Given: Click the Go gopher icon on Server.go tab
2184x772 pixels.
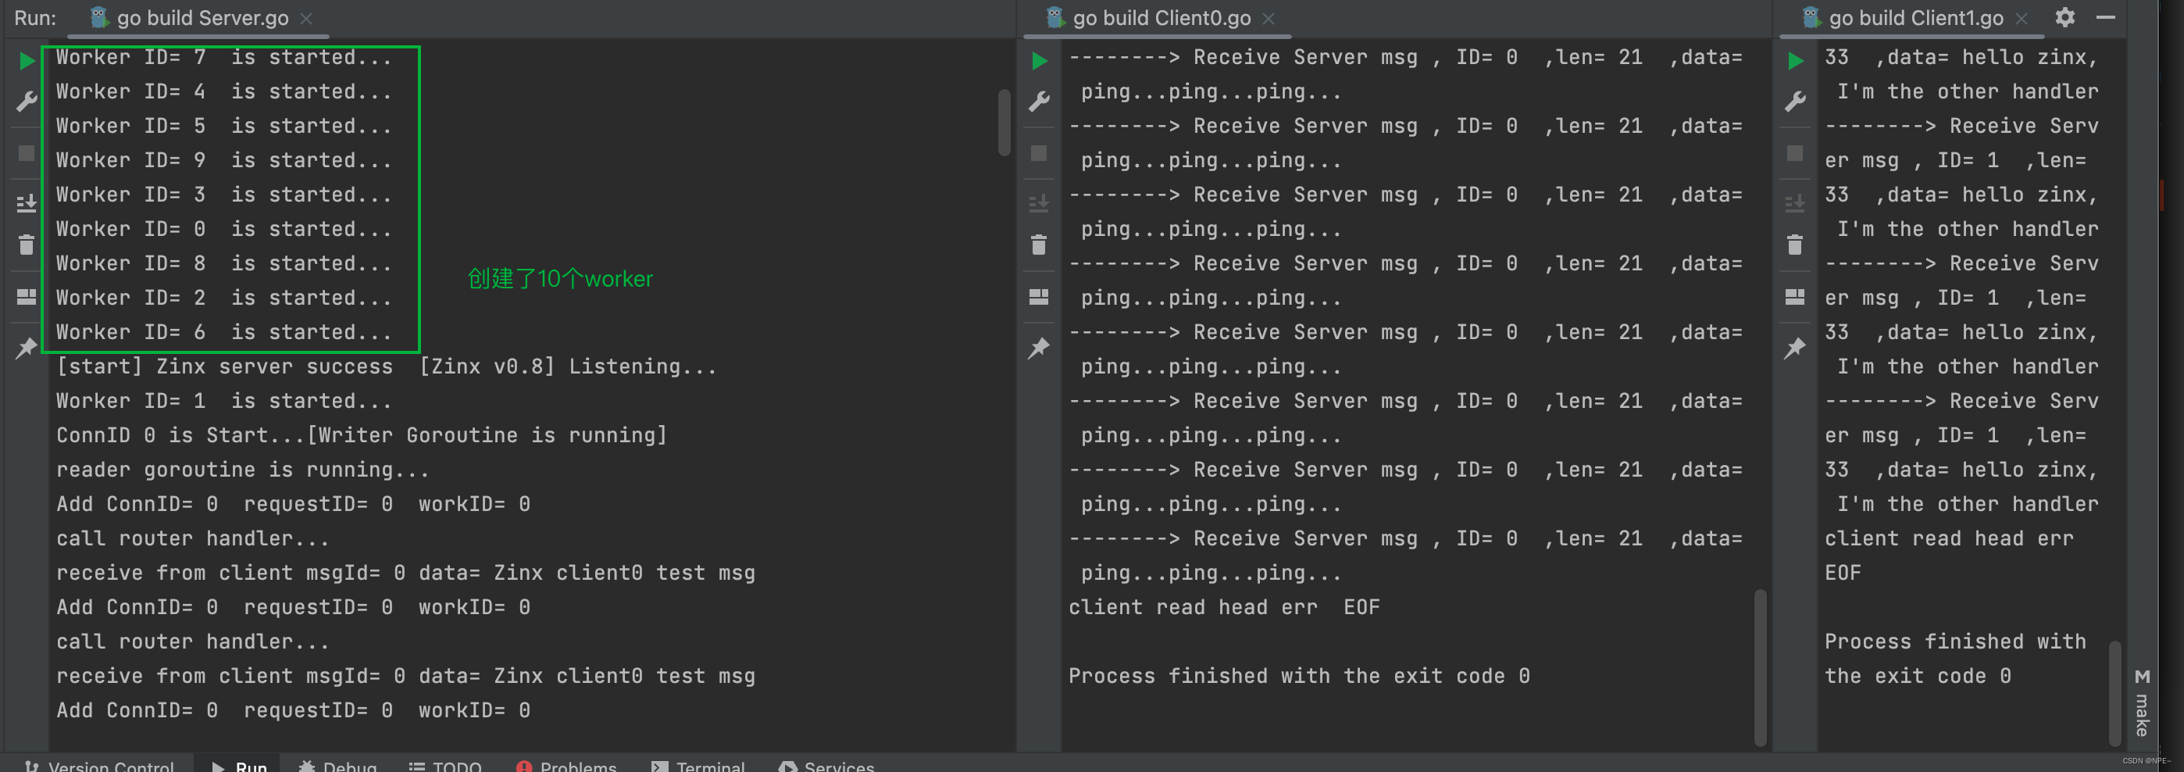Looking at the screenshot, I should [99, 17].
